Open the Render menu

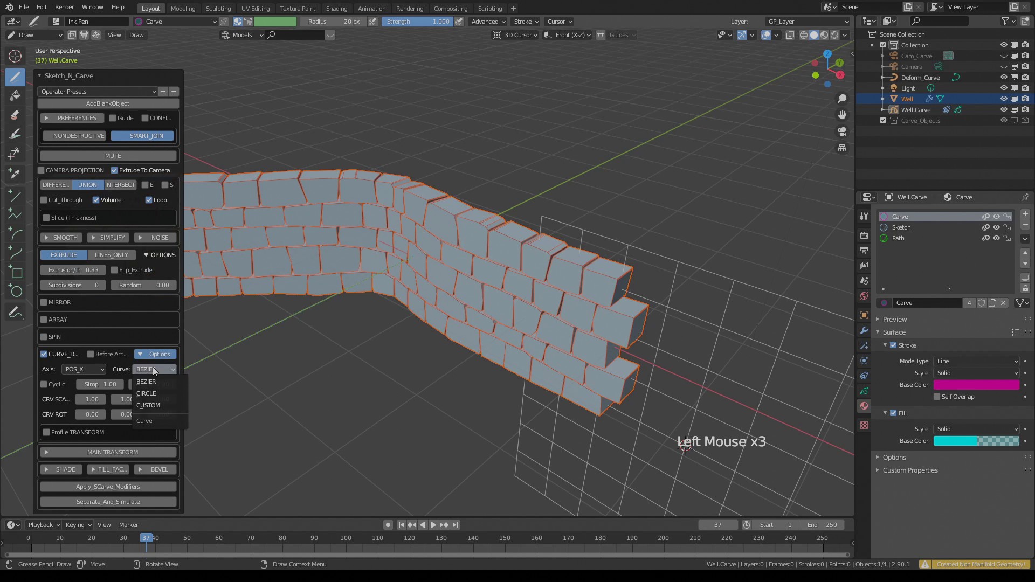pyautogui.click(x=64, y=7)
